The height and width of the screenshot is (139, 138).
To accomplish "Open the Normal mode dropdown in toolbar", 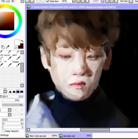I will point(124,1).
